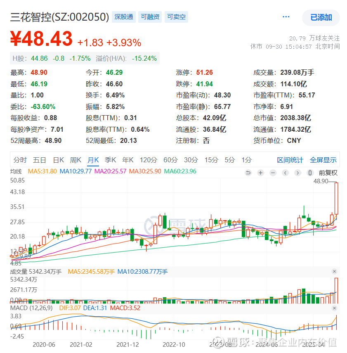This screenshot has height=353, width=347.
Task: Click the 市盈率(TTM) value 55.17
Action: (307, 95)
